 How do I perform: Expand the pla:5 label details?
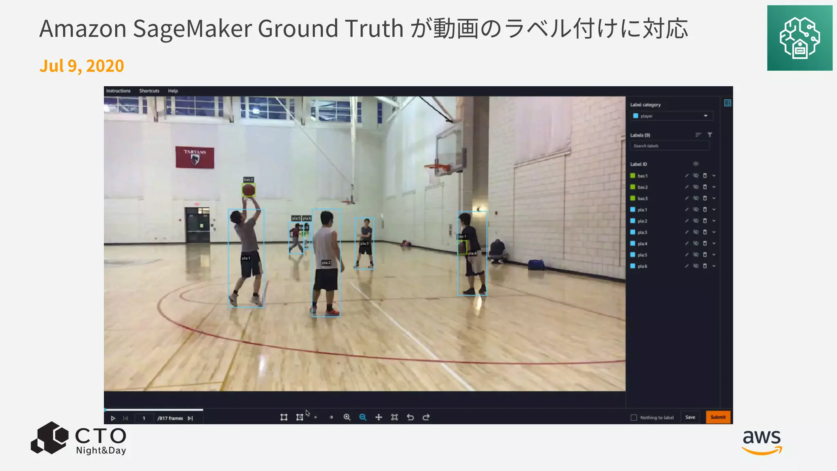[714, 255]
